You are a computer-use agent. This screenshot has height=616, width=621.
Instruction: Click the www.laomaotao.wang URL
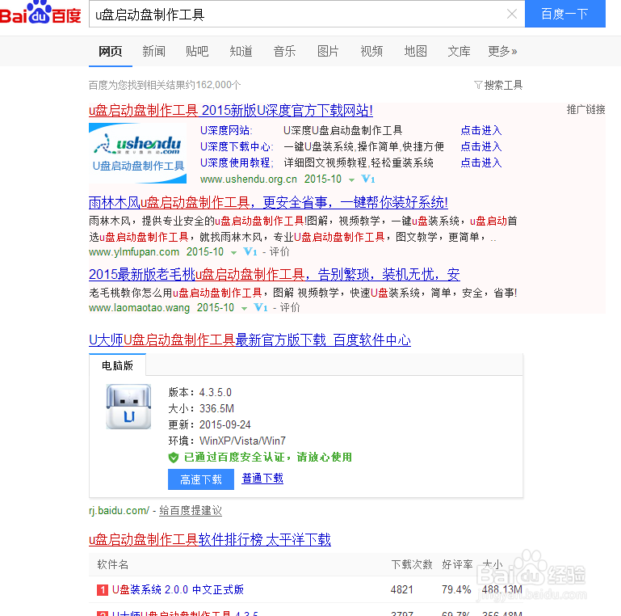pyautogui.click(x=139, y=308)
